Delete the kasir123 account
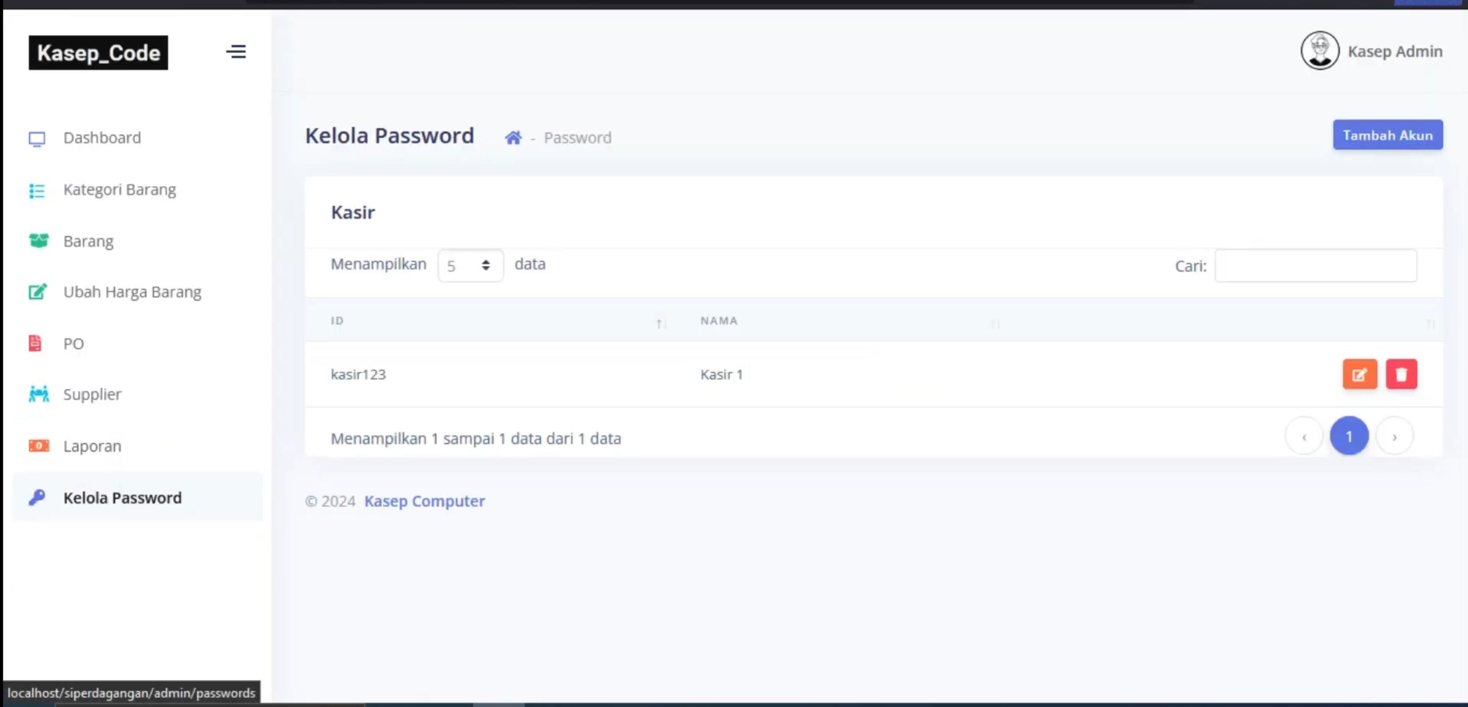The height and width of the screenshot is (707, 1468). (1401, 374)
